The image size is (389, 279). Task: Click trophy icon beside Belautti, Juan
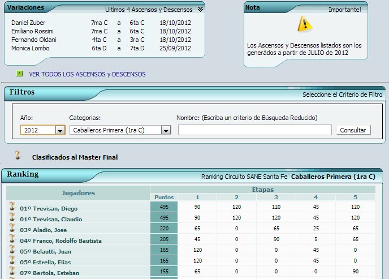(11, 251)
